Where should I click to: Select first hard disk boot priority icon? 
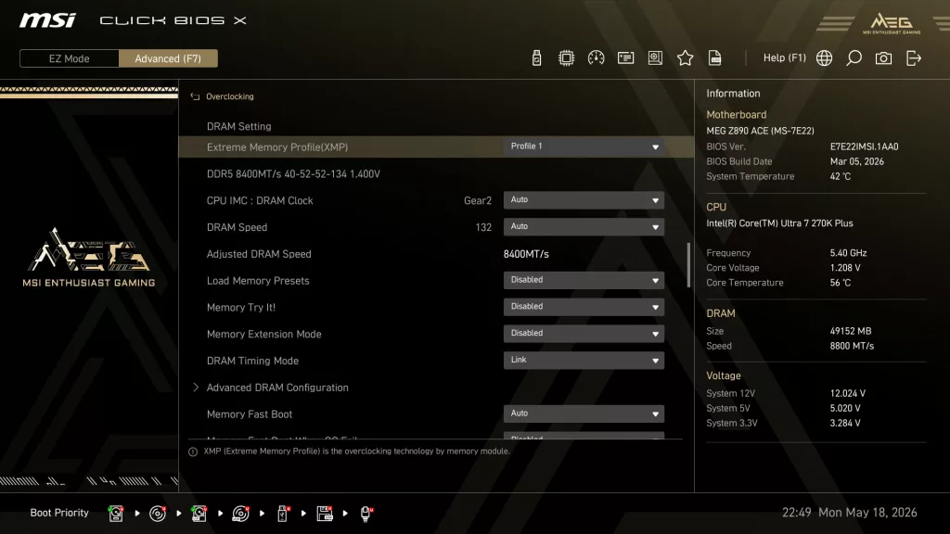tap(116, 514)
